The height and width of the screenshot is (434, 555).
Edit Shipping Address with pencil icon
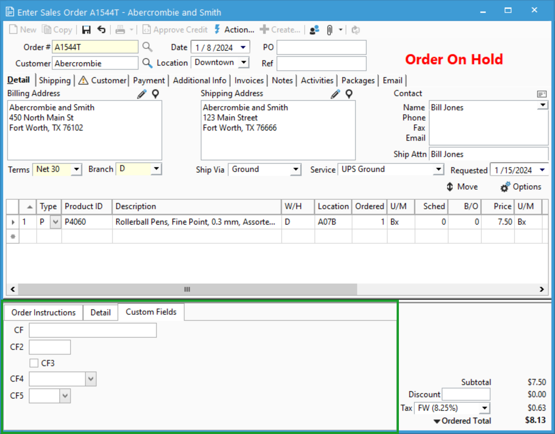335,94
